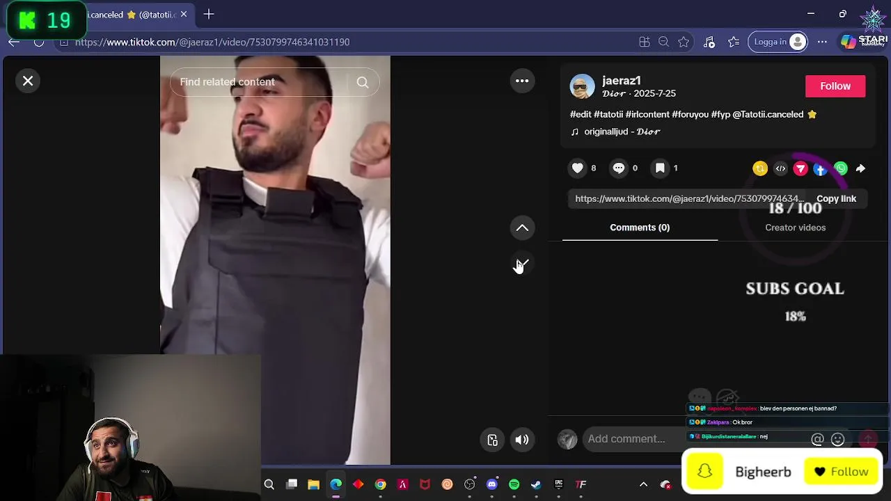Like the video with the heart icon
891x501 pixels.
tap(578, 168)
